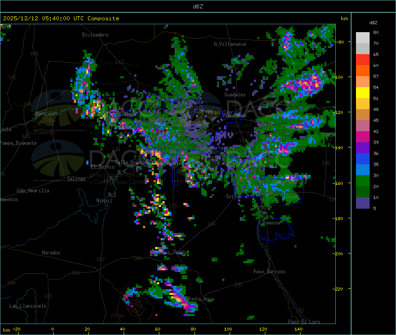
Task: Click the -140 y-axis tick label
Action: [338, 148]
